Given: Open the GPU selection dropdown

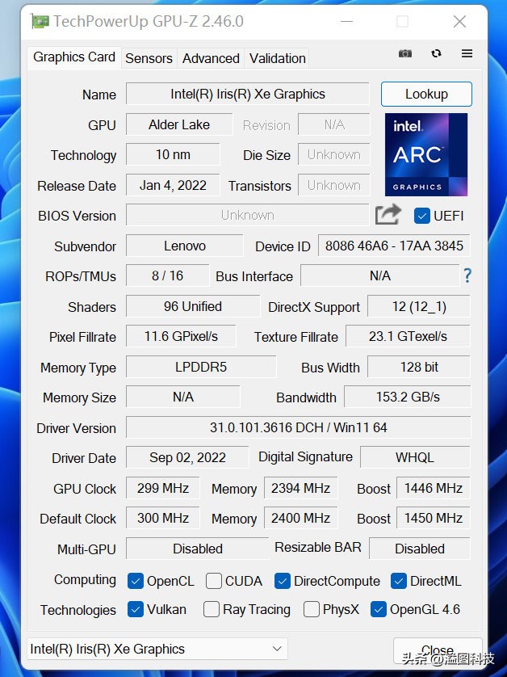Looking at the screenshot, I should pos(157,649).
